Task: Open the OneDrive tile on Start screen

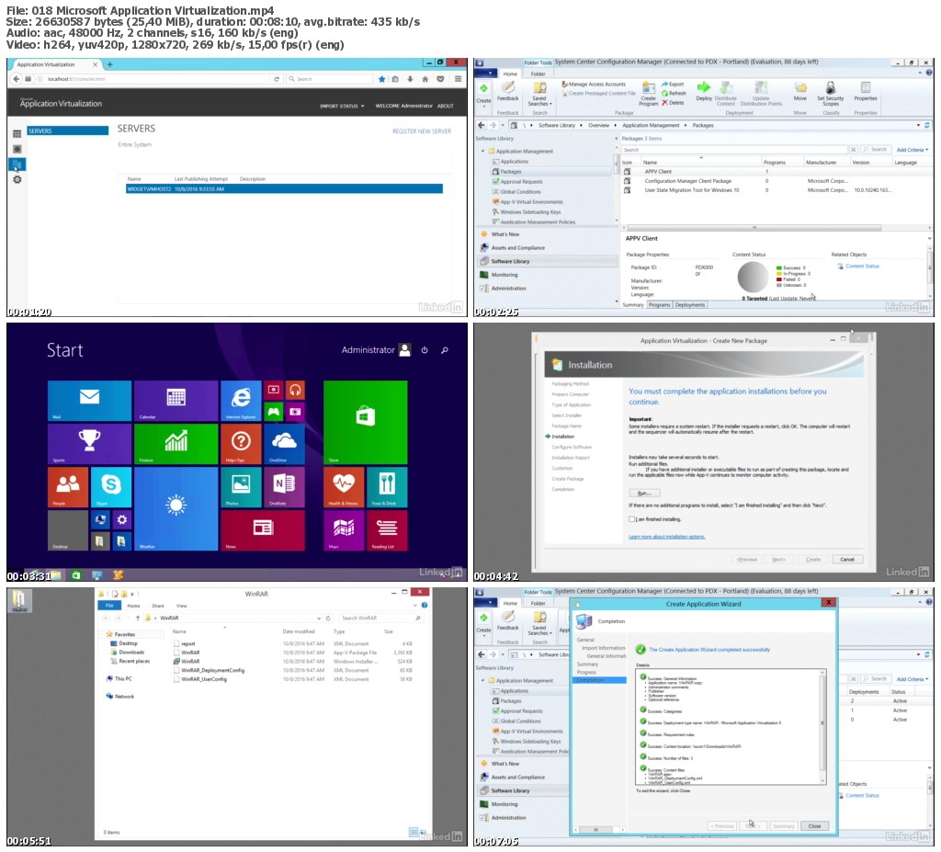Action: [x=284, y=444]
